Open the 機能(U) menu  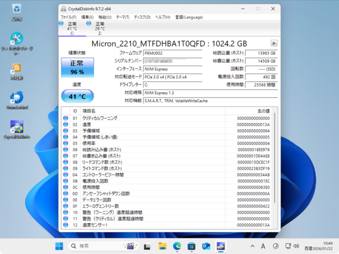click(105, 17)
